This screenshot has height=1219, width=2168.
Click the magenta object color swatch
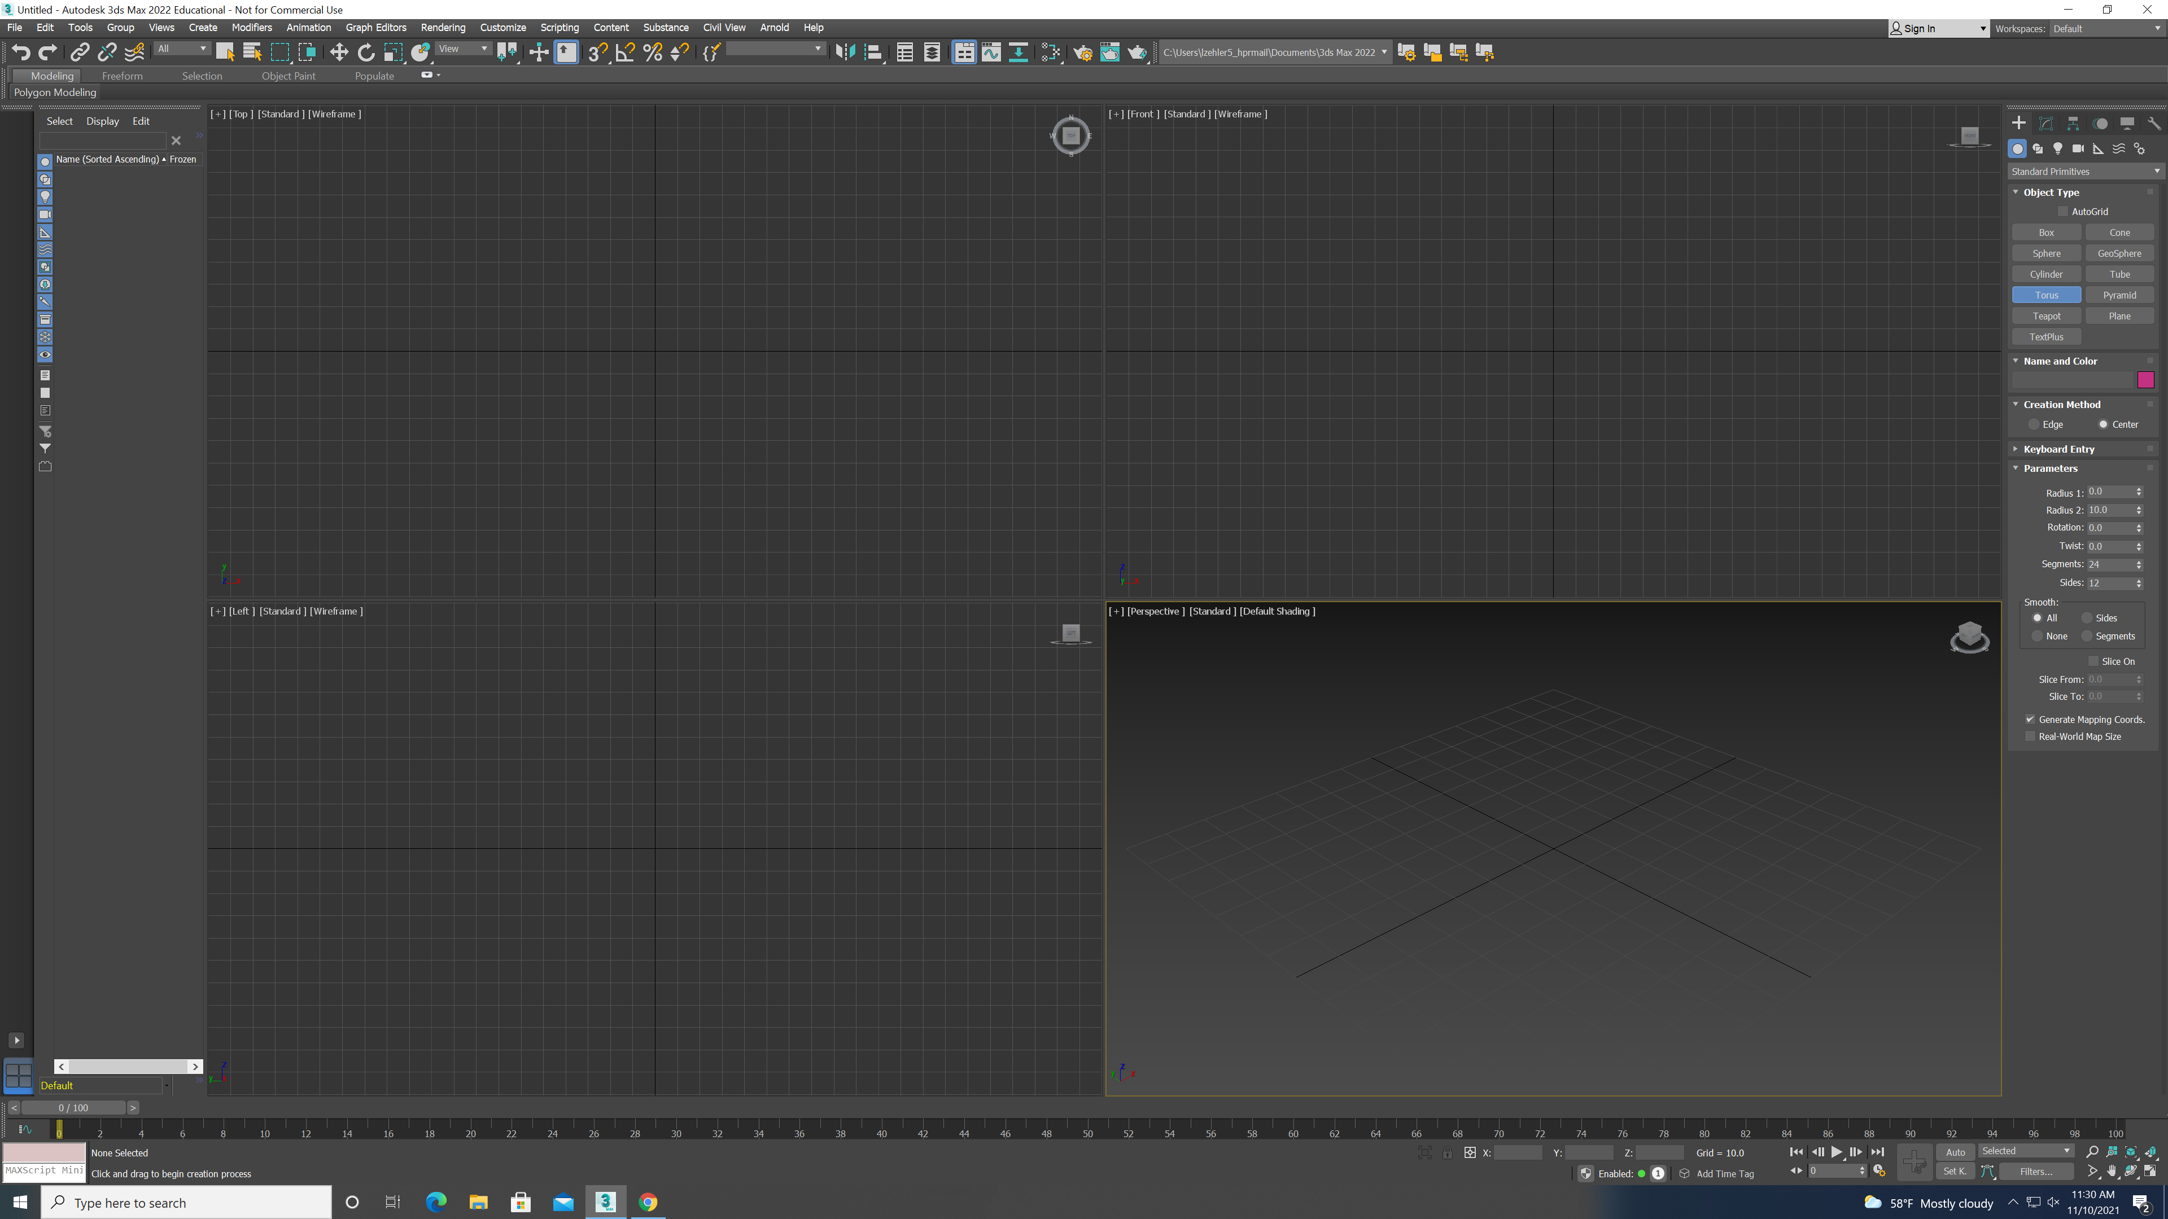point(2145,380)
